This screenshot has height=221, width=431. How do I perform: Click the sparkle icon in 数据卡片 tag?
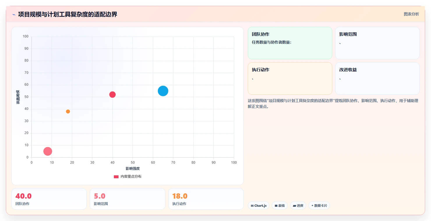(312, 206)
